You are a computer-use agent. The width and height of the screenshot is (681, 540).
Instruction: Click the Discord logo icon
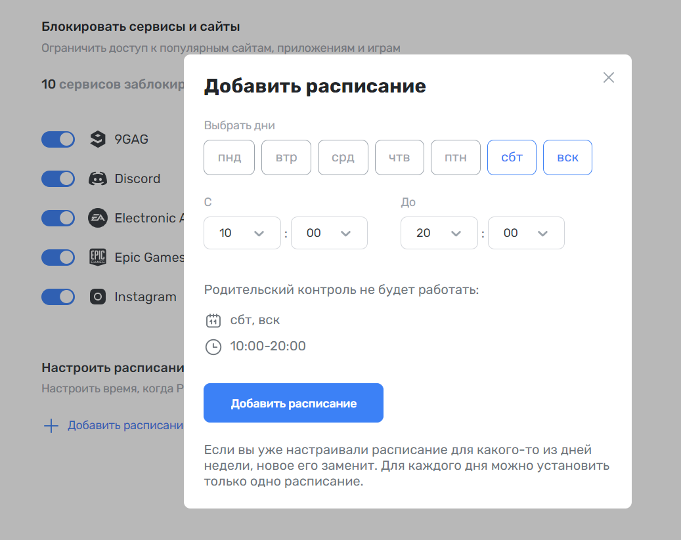coord(98,178)
